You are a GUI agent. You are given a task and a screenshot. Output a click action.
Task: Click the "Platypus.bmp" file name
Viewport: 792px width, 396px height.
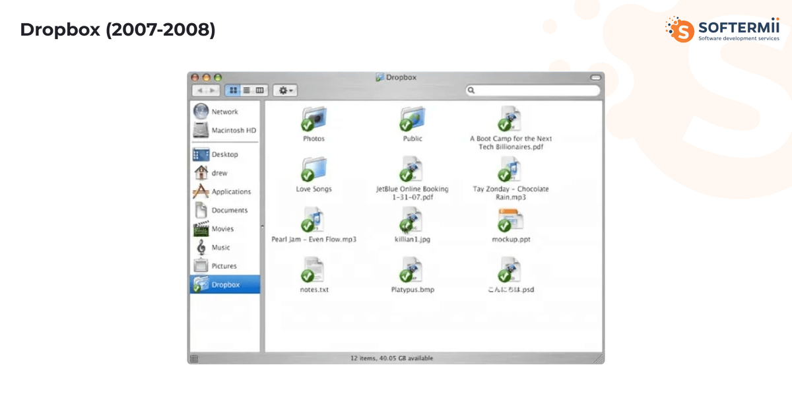pos(412,290)
